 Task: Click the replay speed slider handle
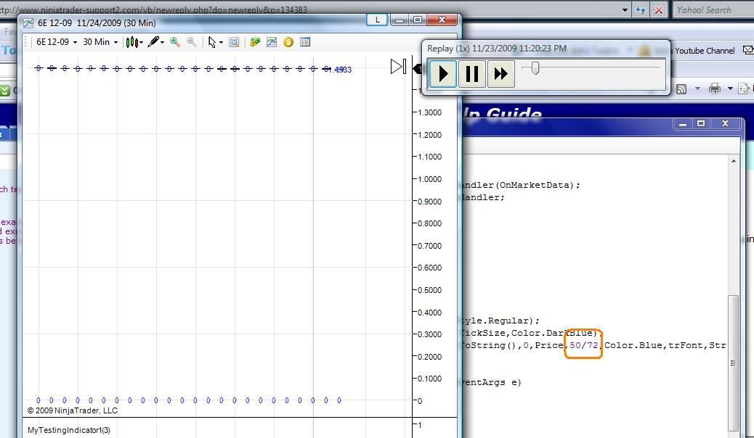tap(535, 68)
